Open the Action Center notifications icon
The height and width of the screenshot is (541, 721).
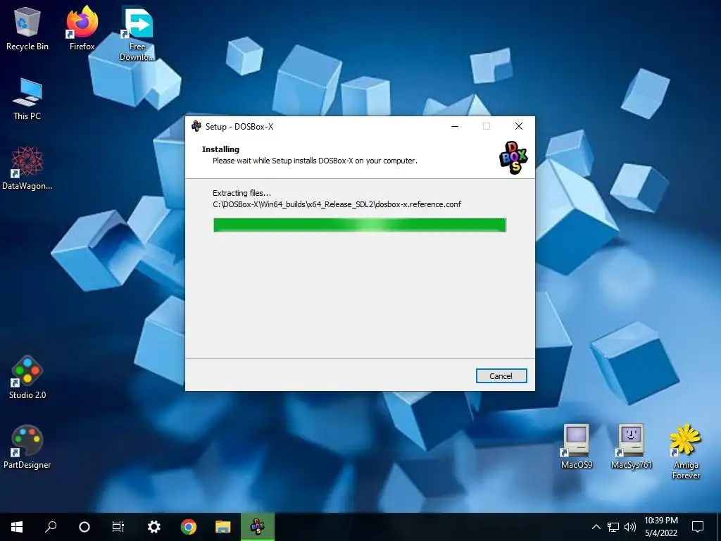click(698, 527)
